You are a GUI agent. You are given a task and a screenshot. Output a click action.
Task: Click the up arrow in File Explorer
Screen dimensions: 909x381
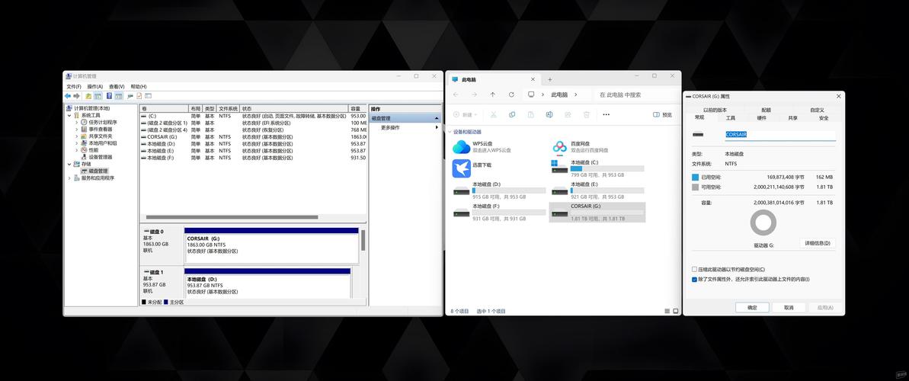point(493,94)
